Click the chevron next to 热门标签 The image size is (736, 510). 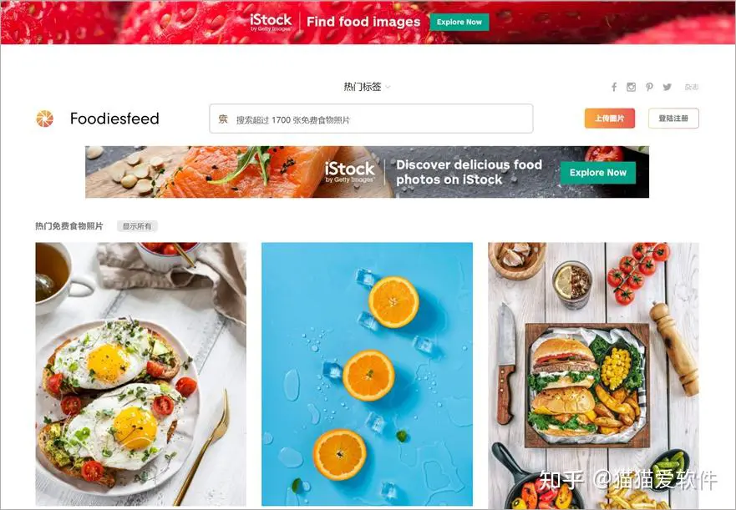388,87
